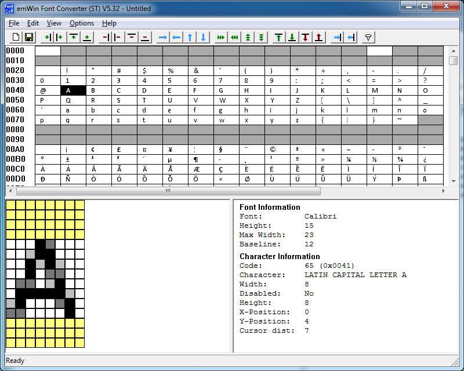464x371 pixels.
Task: Click blue left arrow to vertical bar icon
Action: (x=351, y=37)
